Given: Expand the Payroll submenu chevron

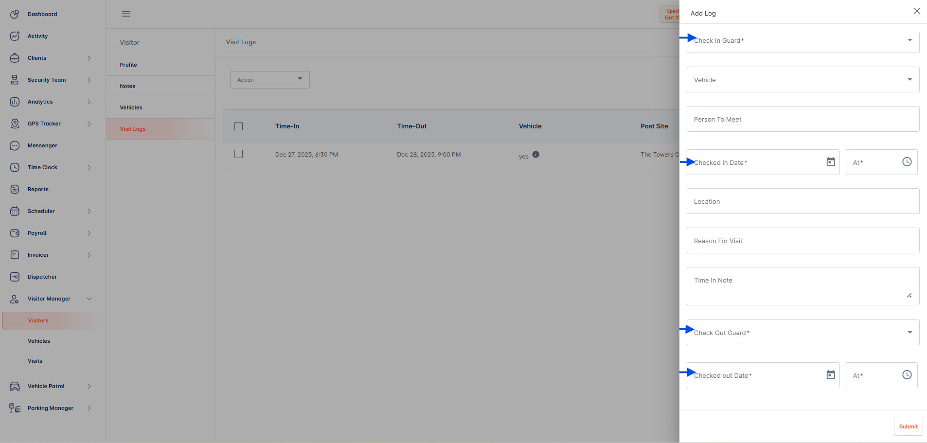Looking at the screenshot, I should (89, 233).
